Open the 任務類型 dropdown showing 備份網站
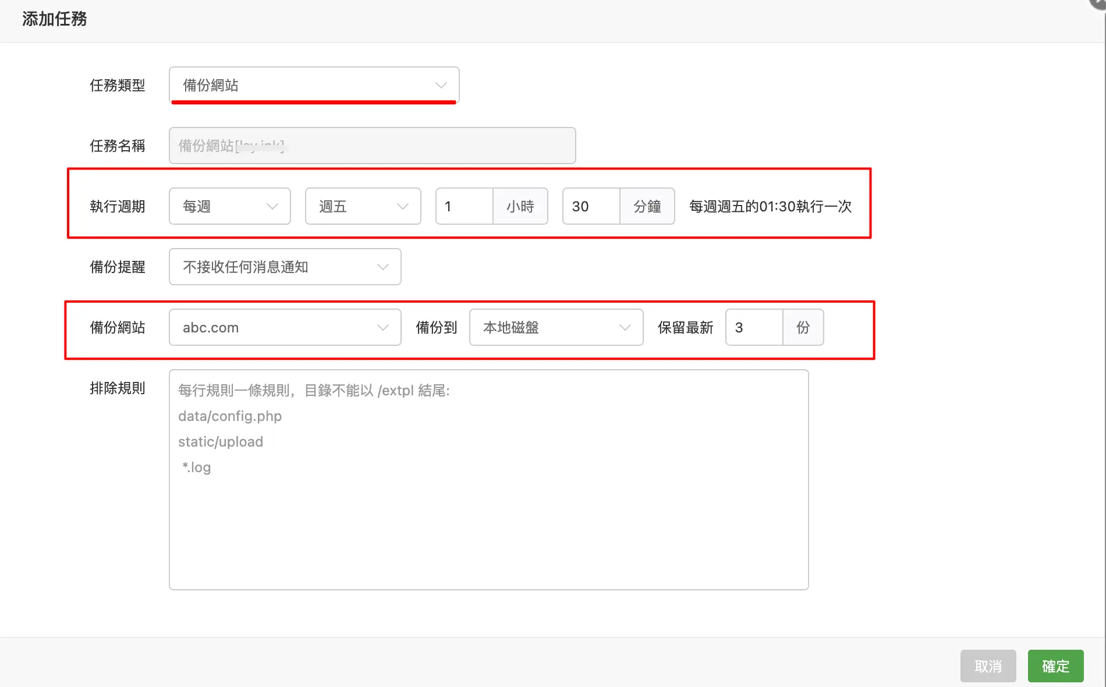This screenshot has height=687, width=1106. pos(314,85)
